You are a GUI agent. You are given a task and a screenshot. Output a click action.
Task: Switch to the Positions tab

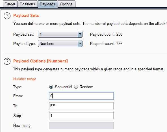coord(27,4)
